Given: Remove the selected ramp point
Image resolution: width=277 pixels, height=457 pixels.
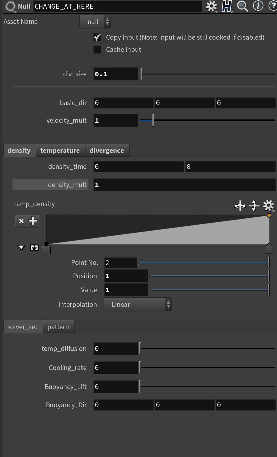Looking at the screenshot, I should (21, 221).
